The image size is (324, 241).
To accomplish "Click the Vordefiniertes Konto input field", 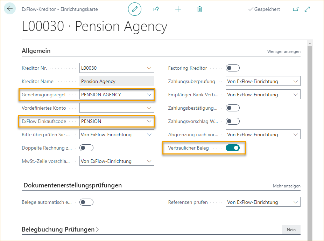I will coord(112,108).
